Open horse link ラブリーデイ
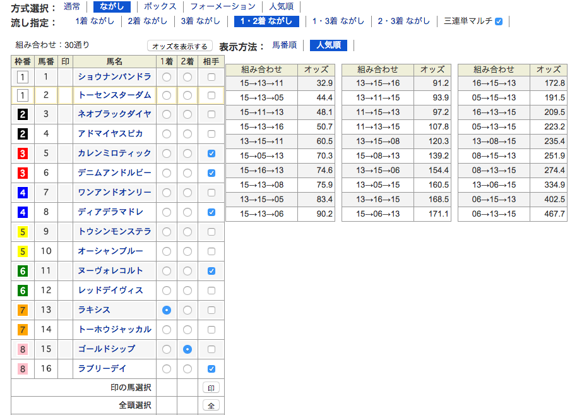The image size is (577, 415). tap(102, 368)
